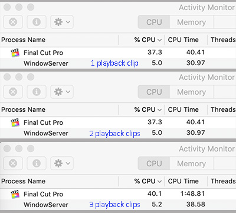Click the 37.3 CPU value in 2 playback clips window
This screenshot has height=213, width=236.
click(155, 122)
